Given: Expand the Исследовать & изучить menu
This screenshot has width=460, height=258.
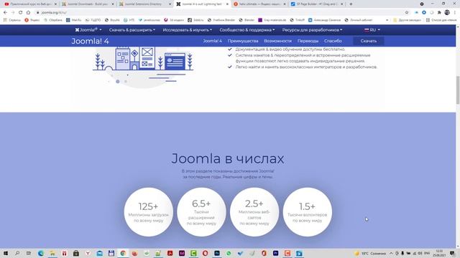Looking at the screenshot, I should (x=187, y=30).
